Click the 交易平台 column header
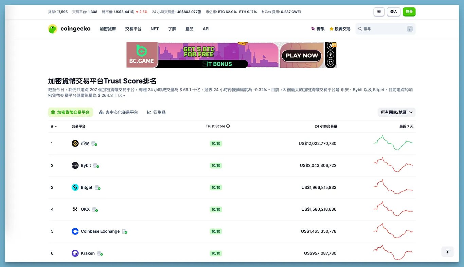 78,126
